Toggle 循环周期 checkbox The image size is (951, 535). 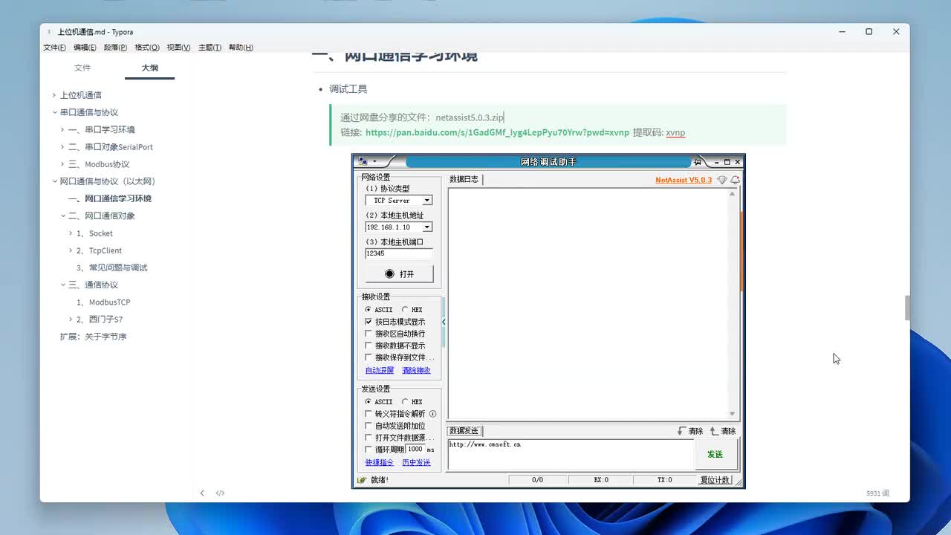click(x=369, y=450)
